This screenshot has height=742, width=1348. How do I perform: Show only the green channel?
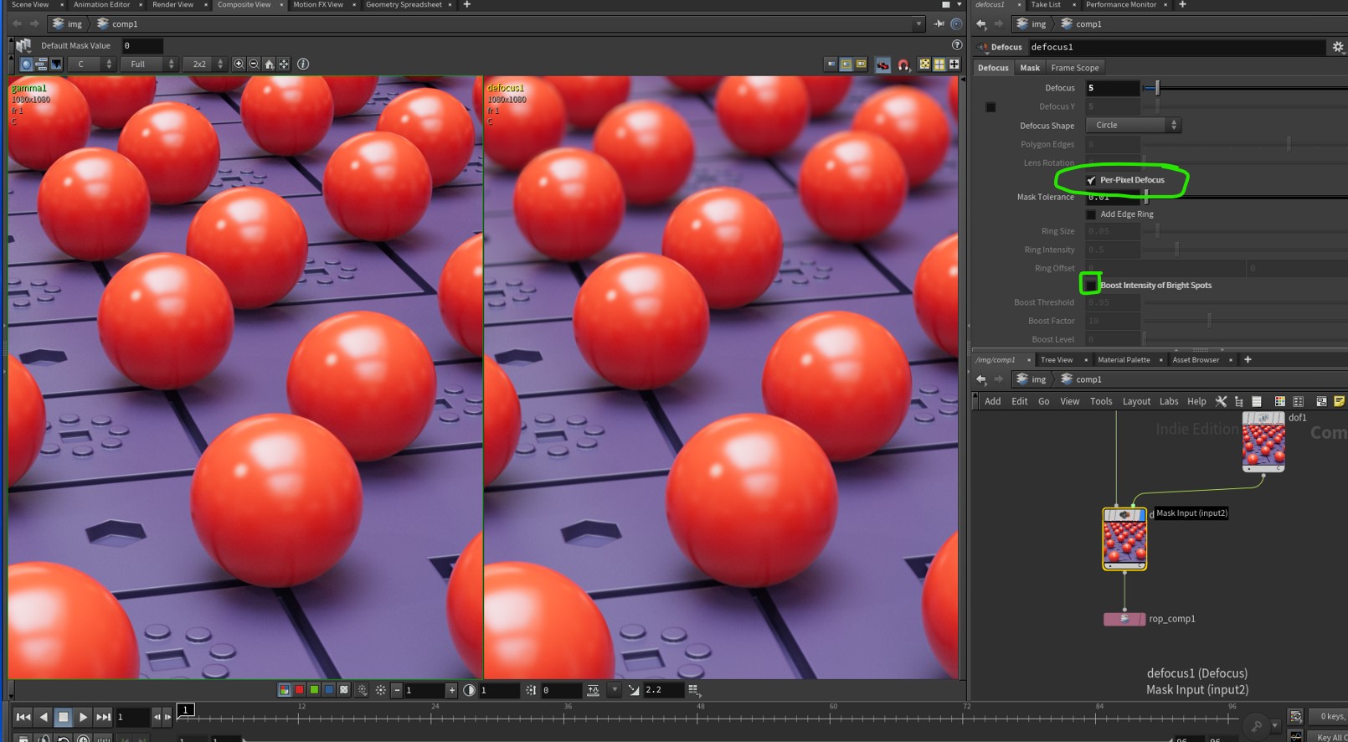(314, 690)
